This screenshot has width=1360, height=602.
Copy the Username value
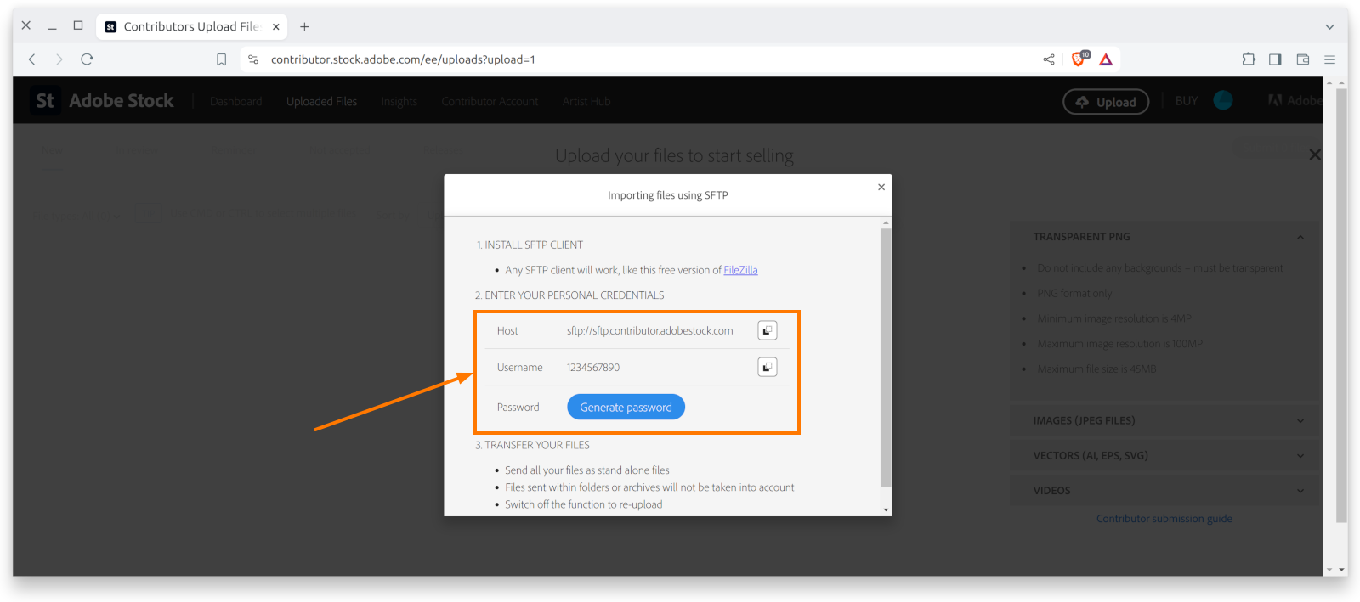[767, 367]
